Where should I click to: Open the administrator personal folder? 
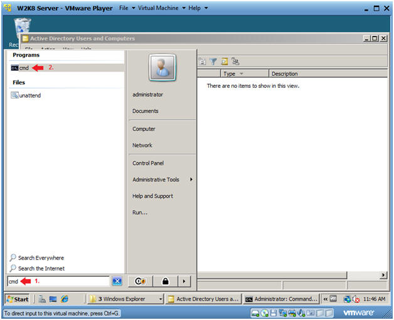(147, 95)
